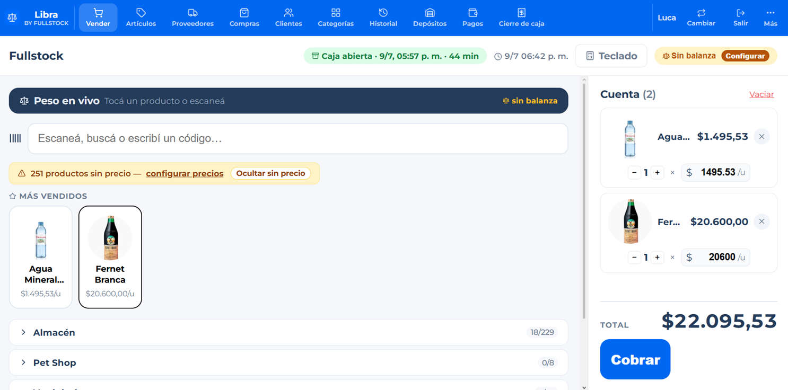Toggle the Teclado on-screen keypad
Image resolution: width=788 pixels, height=390 pixels.
tap(611, 56)
